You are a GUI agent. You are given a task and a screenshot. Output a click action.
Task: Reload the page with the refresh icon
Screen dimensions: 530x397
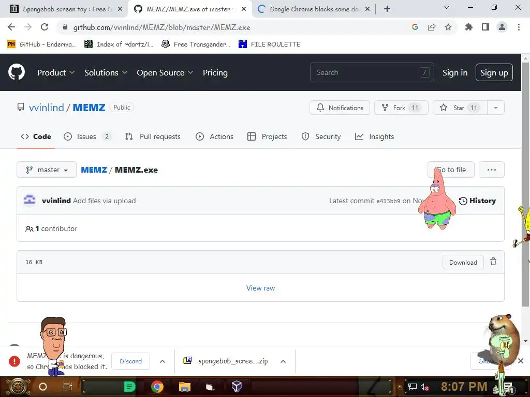(x=45, y=27)
